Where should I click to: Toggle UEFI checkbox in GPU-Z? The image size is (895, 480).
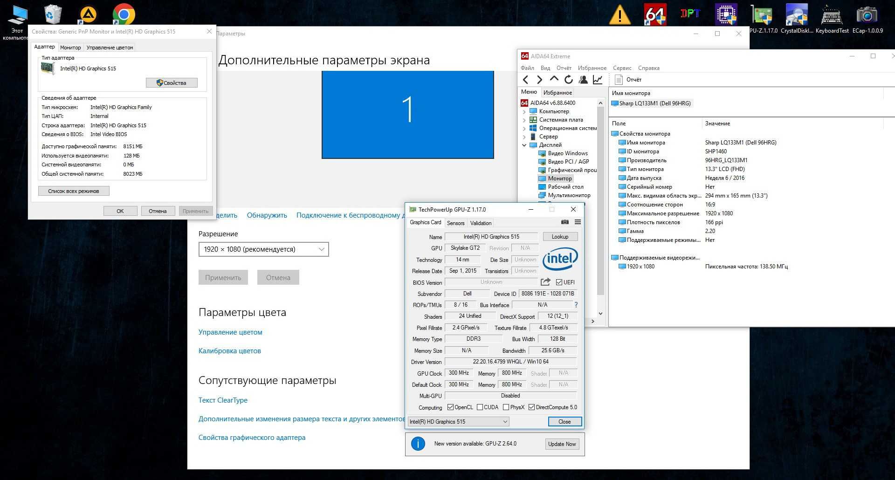pos(559,282)
